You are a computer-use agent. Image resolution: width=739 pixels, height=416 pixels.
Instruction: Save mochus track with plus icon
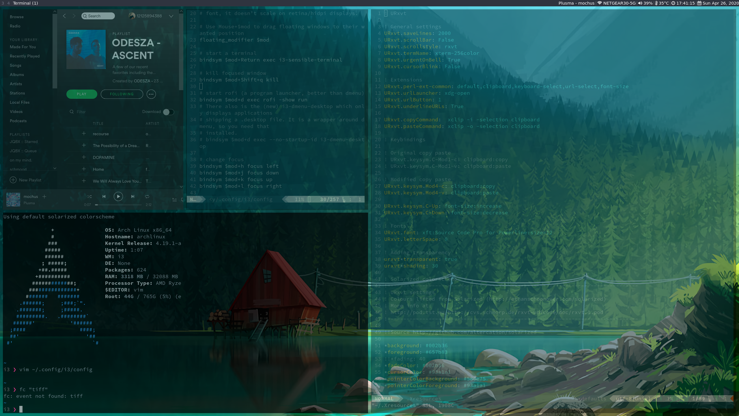click(44, 196)
